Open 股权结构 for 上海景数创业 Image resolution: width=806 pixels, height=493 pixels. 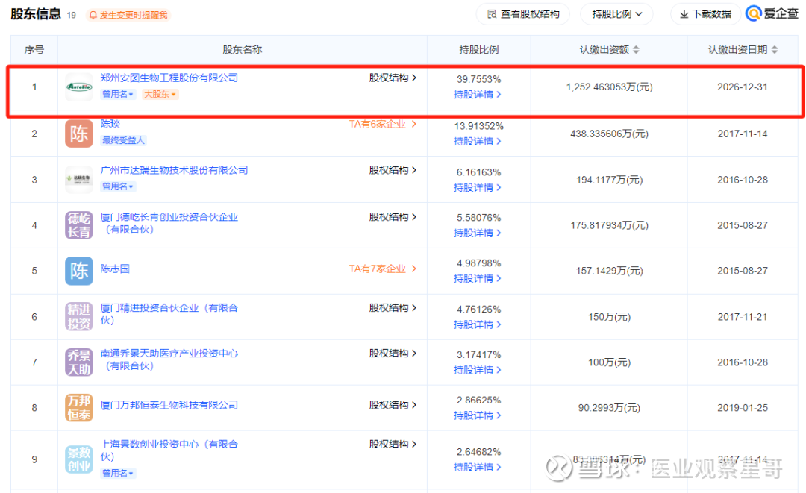[393, 445]
